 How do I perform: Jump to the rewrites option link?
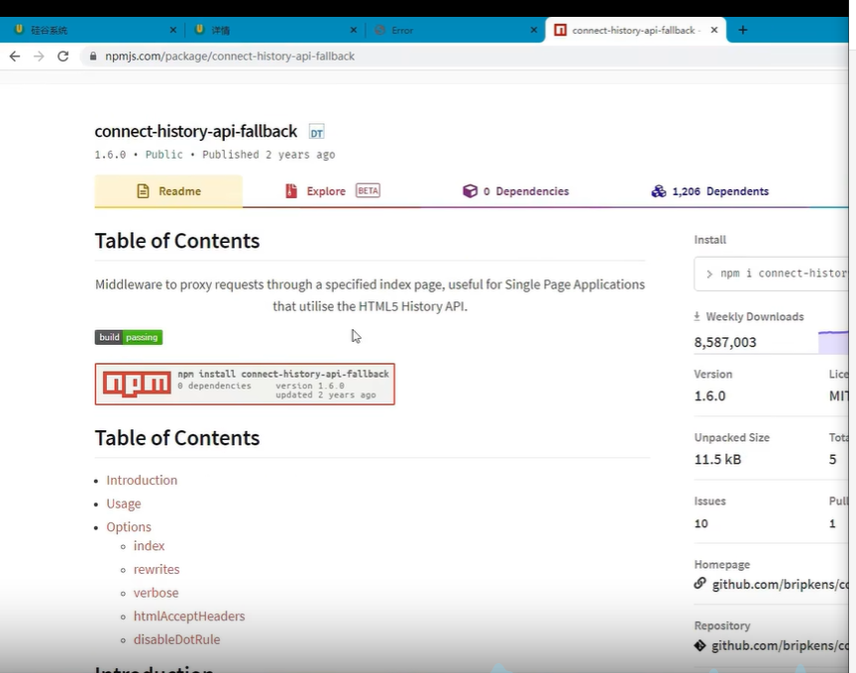[x=157, y=569]
